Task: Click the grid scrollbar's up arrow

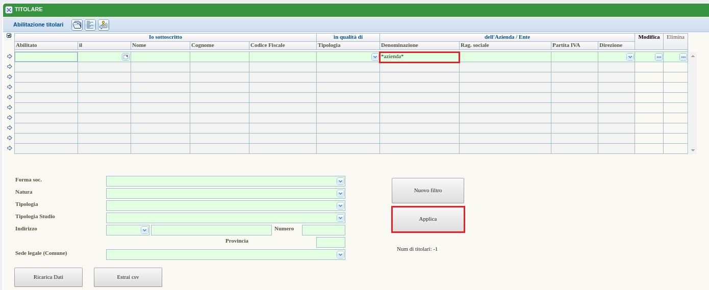Action: tap(693, 56)
